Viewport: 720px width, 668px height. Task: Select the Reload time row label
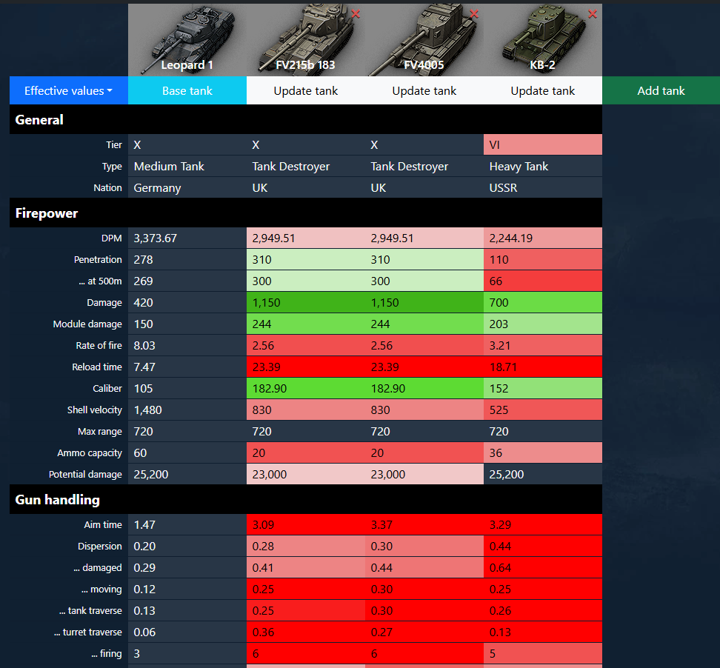click(x=98, y=367)
